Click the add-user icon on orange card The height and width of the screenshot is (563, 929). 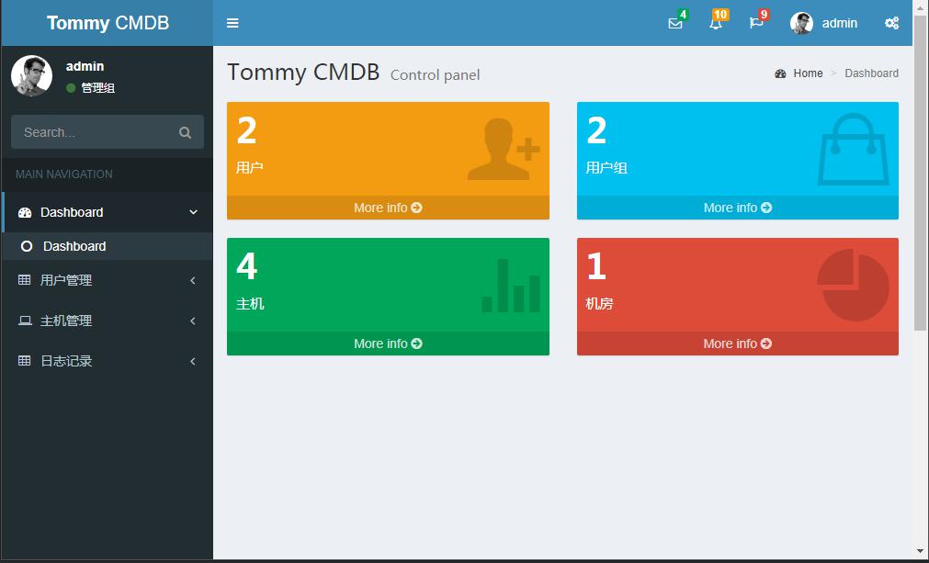point(502,149)
